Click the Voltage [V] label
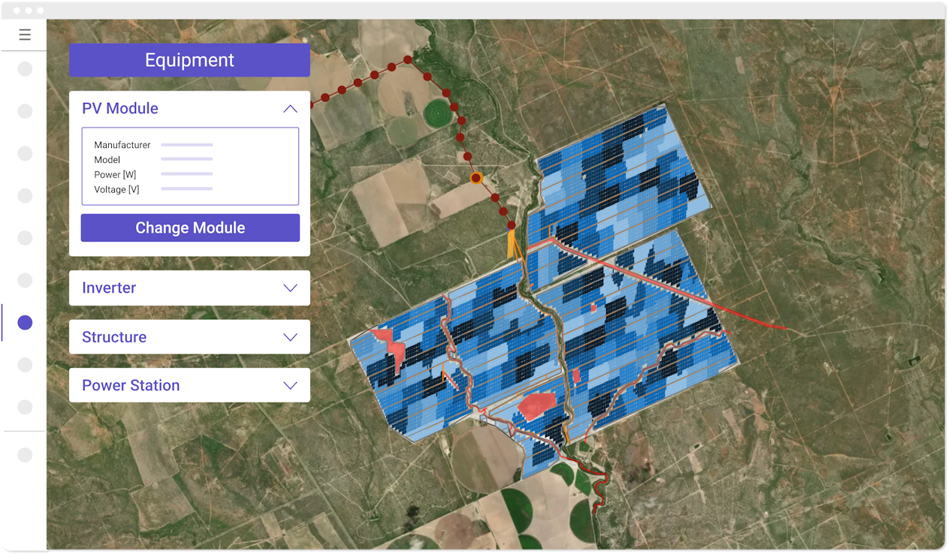Viewport: 948px width, 554px height. [116, 190]
